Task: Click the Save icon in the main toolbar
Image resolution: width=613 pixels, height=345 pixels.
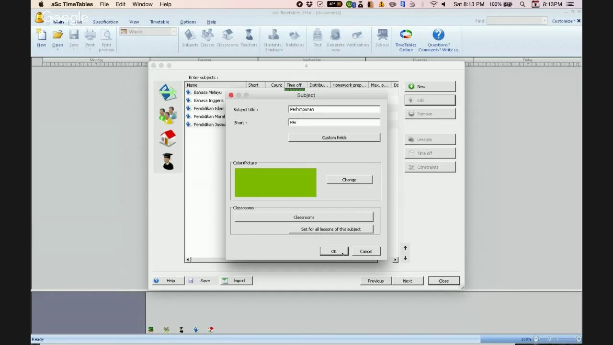Action: (74, 38)
